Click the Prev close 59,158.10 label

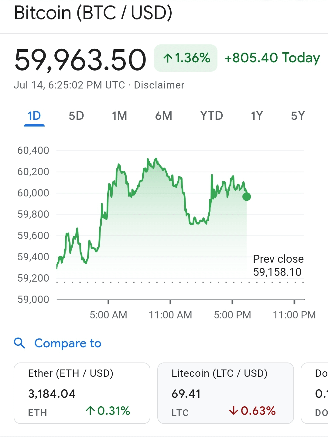pyautogui.click(x=278, y=265)
